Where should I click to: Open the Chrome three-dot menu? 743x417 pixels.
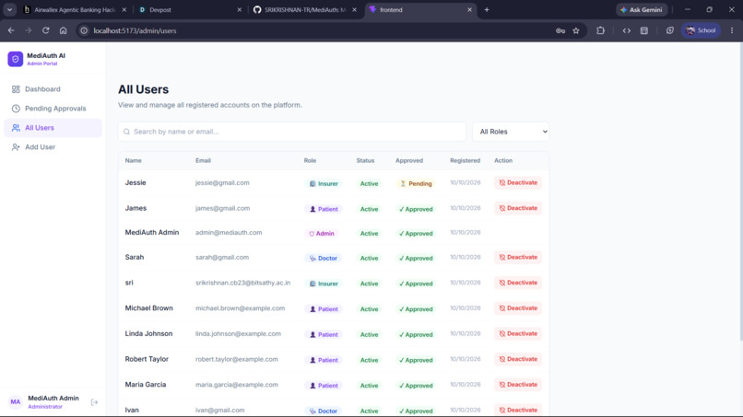732,30
